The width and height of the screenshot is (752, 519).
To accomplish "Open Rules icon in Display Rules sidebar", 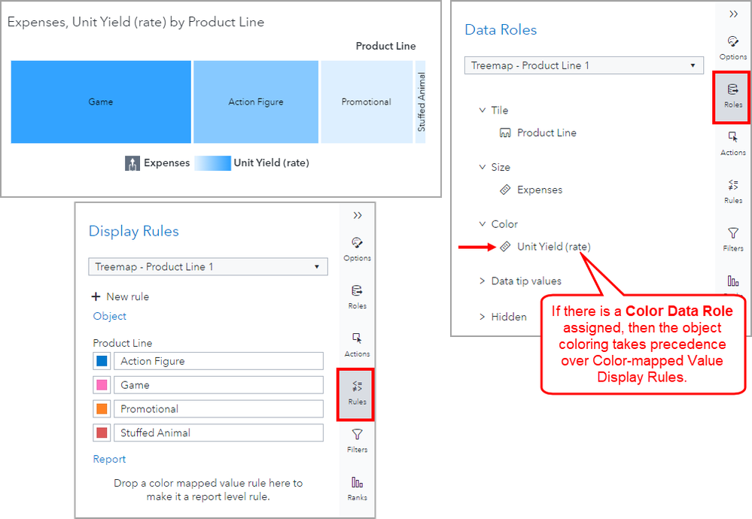I will click(x=357, y=392).
